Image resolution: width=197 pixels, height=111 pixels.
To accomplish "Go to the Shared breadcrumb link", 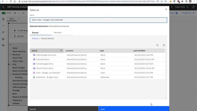I will coord(35,39).
